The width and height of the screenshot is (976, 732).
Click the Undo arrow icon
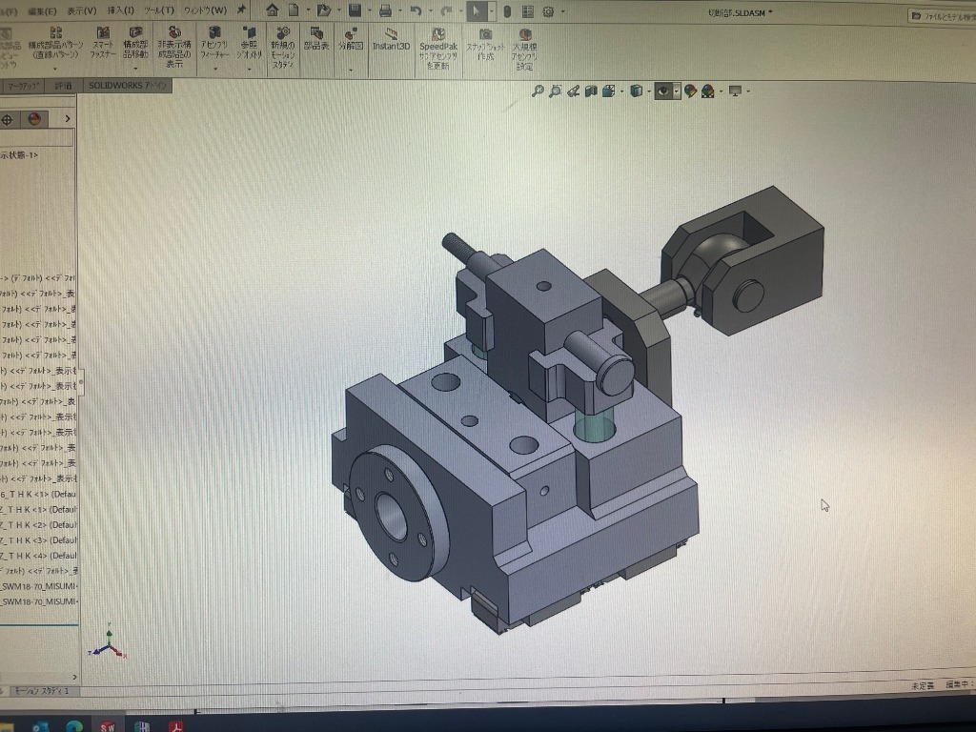(x=416, y=11)
